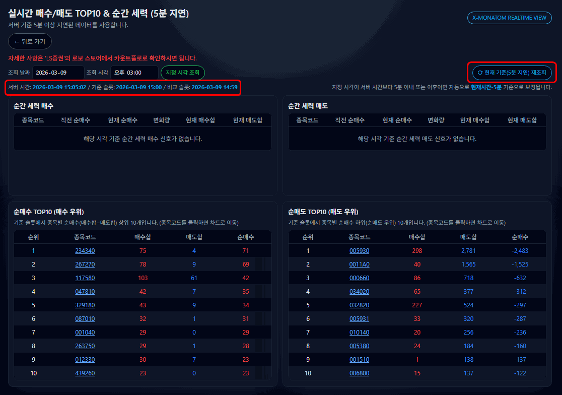Image resolution: width=562 pixels, height=395 pixels.
Task: Select stock code 032820 link
Action: 359,305
